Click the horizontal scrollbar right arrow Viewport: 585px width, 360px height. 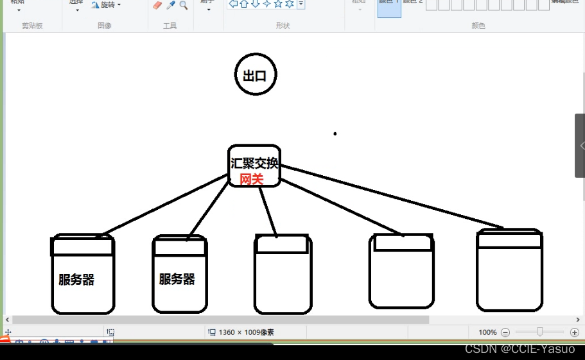pyautogui.click(x=578, y=320)
